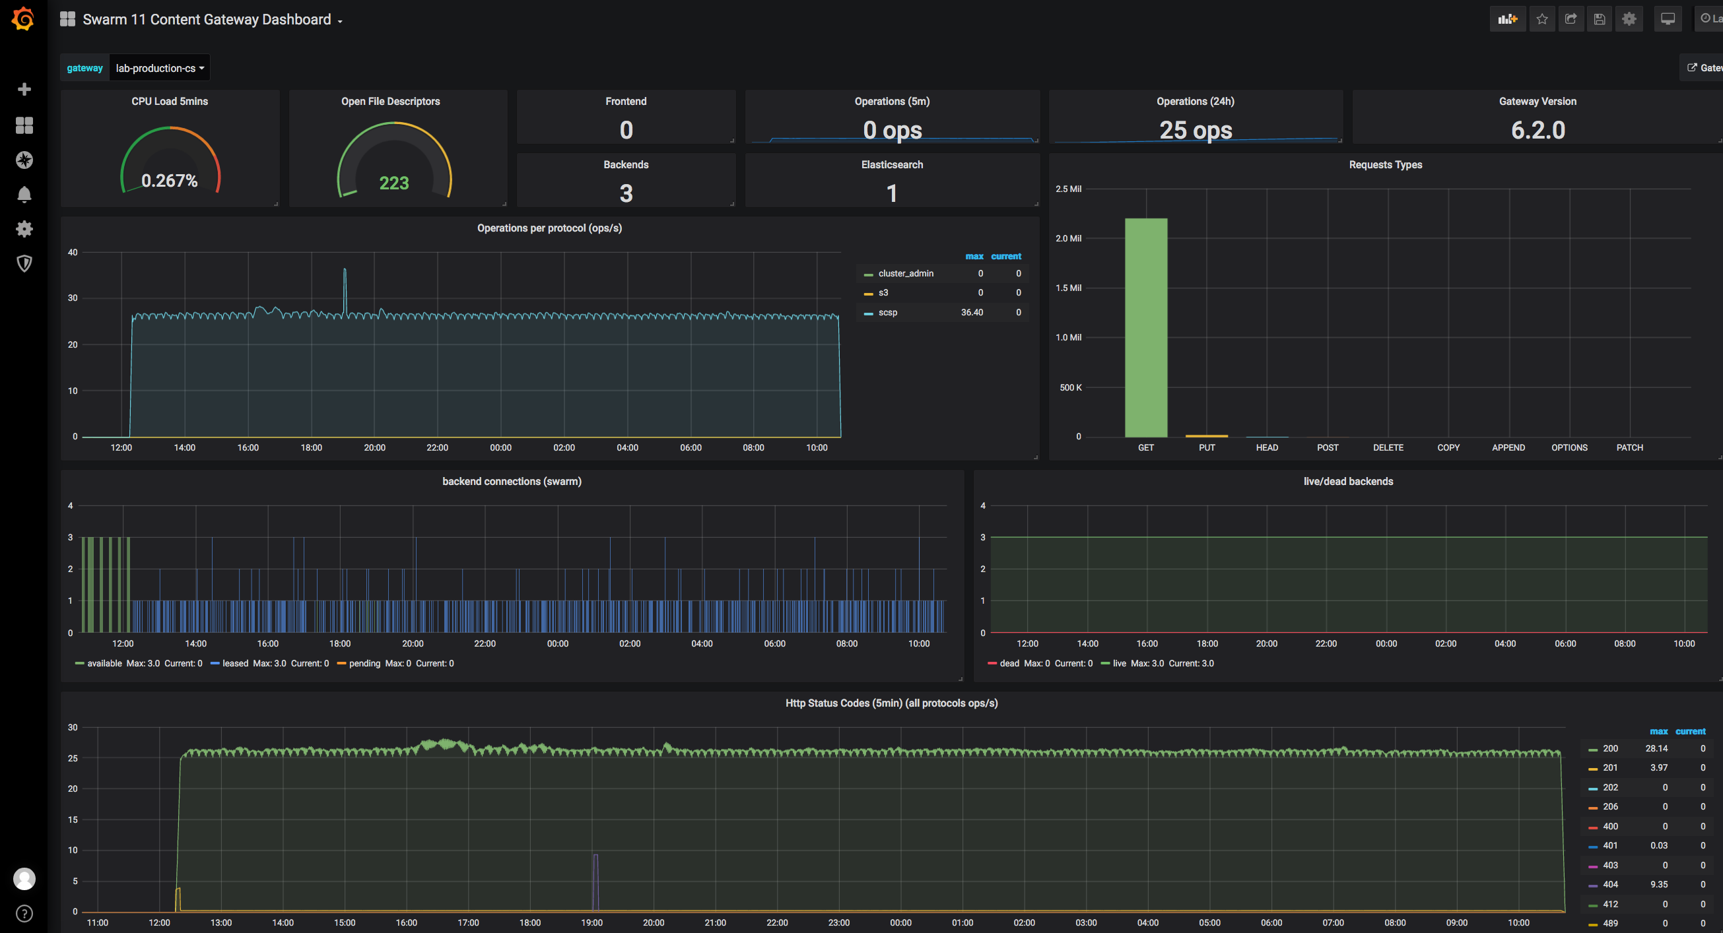The width and height of the screenshot is (1723, 933).
Task: Star this dashboard as favorite
Action: tap(1541, 18)
